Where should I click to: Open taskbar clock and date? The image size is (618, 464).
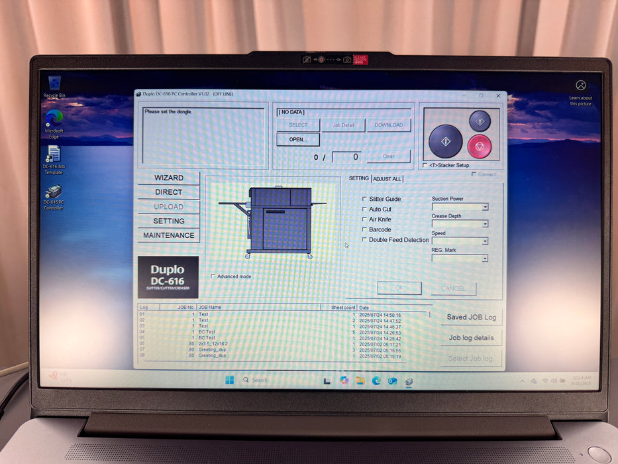click(582, 380)
